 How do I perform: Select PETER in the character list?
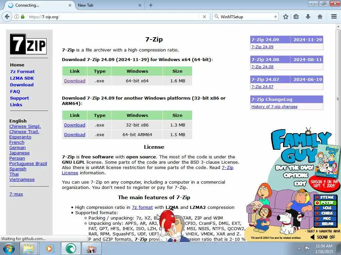[x=325, y=203]
